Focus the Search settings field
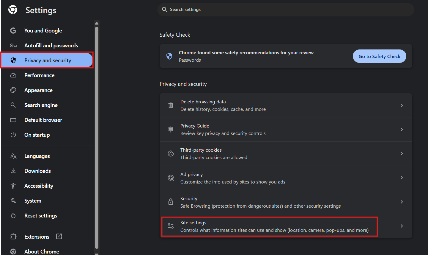Viewport: 428px width, 255px height. 285,10
